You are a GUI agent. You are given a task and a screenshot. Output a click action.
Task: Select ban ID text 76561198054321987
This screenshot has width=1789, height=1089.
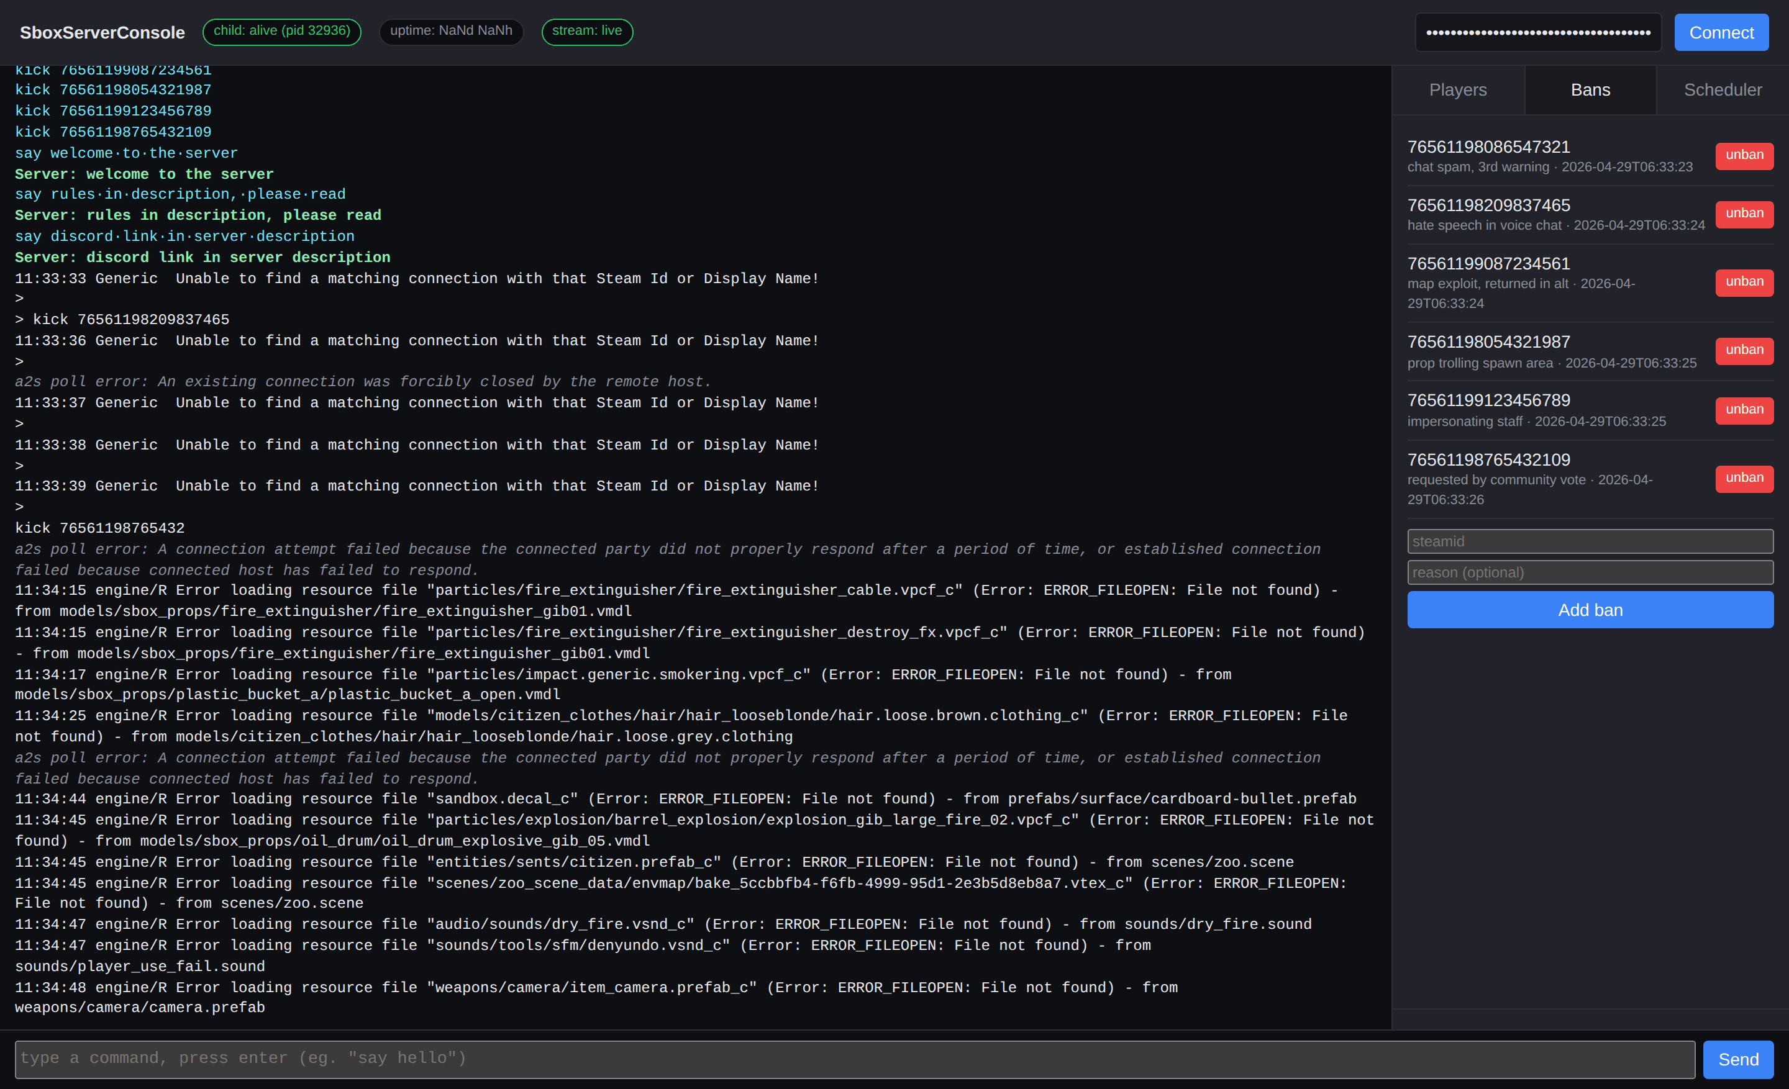point(1488,341)
